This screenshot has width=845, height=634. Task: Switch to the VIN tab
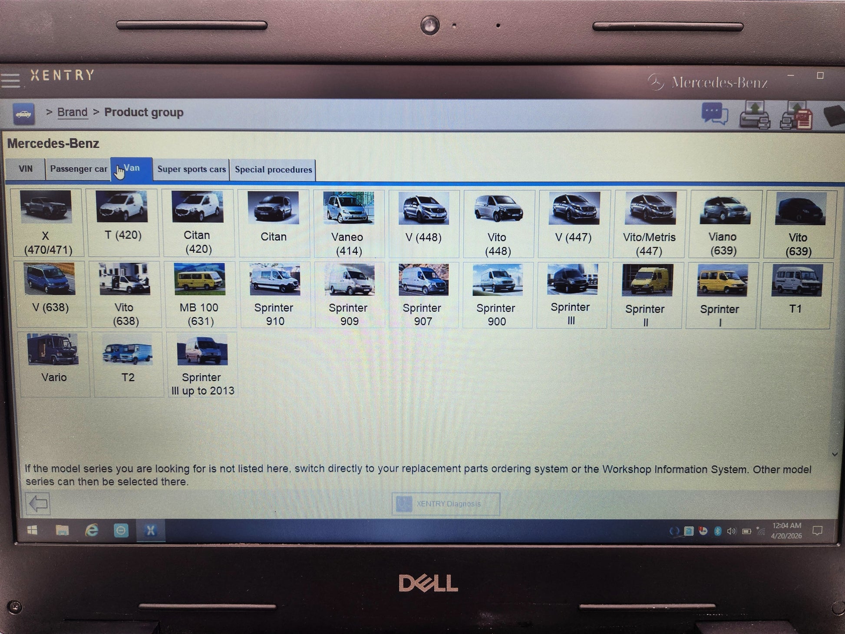click(26, 168)
